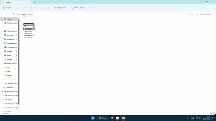Image resolution: width=216 pixels, height=121 pixels.
Task: Click the Share toolbar icon
Action: pos(43,8)
